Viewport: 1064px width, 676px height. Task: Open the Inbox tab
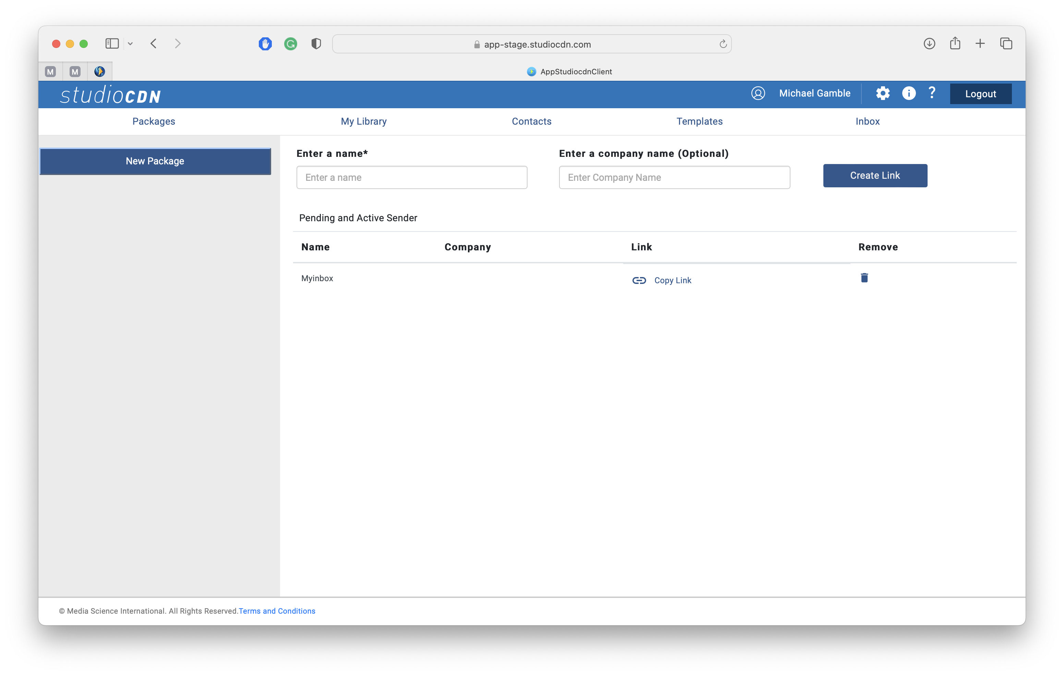tap(867, 122)
